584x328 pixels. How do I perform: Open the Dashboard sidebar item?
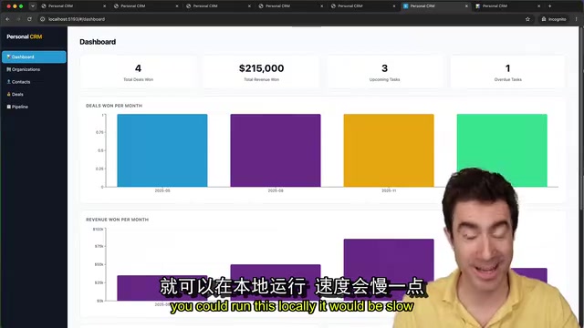(34, 56)
